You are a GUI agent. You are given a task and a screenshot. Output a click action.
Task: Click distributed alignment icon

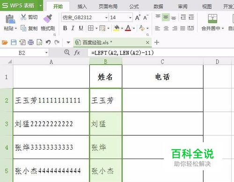pyautogui.click(x=190, y=28)
